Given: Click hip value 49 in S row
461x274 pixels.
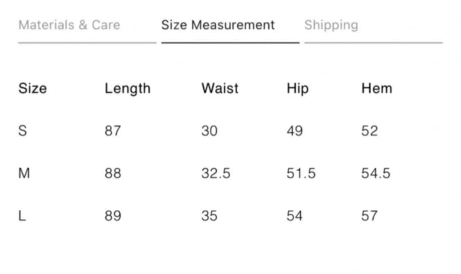Looking at the screenshot, I should 295,131.
